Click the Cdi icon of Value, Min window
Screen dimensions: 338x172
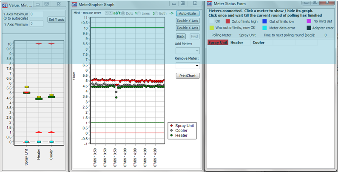click(5, 5)
